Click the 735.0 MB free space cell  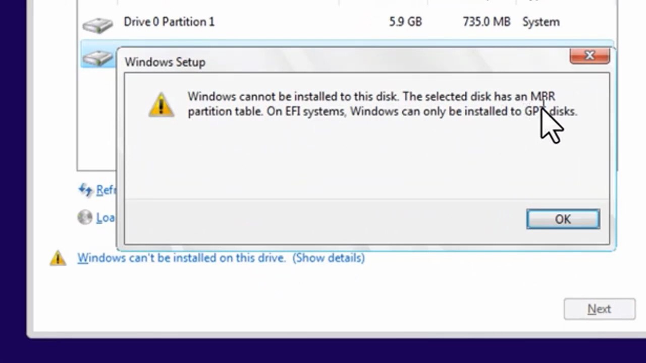[x=486, y=22]
